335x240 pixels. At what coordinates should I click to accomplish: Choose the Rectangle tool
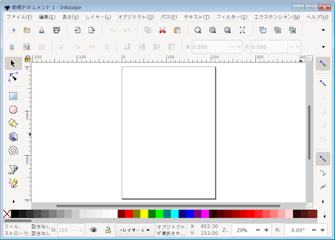13,96
